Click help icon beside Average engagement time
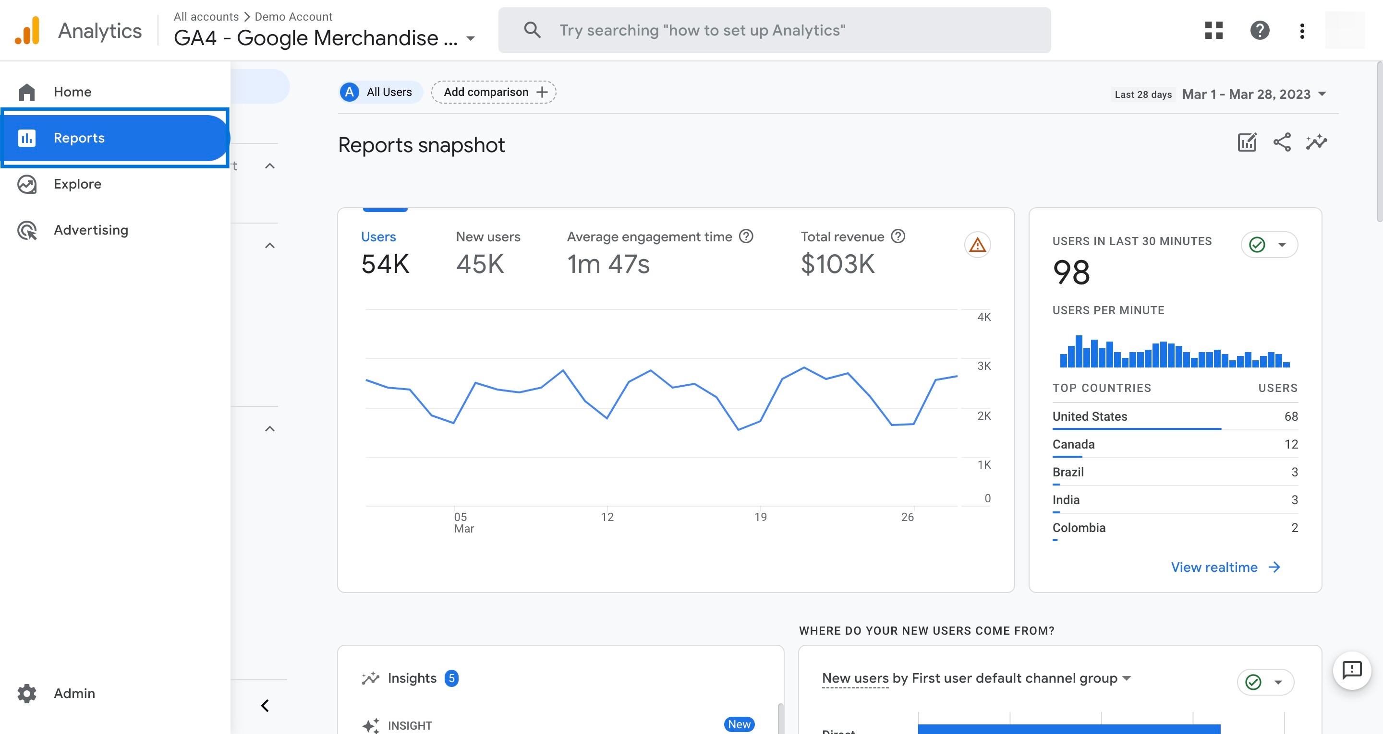Image resolution: width=1383 pixels, height=734 pixels. click(746, 237)
